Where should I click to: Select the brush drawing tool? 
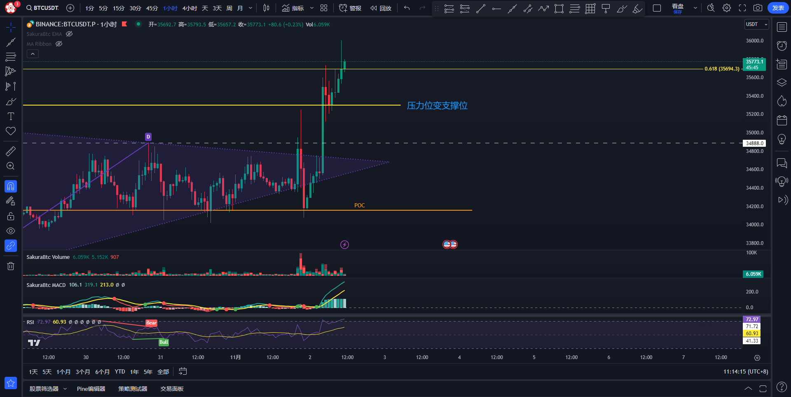pyautogui.click(x=11, y=101)
